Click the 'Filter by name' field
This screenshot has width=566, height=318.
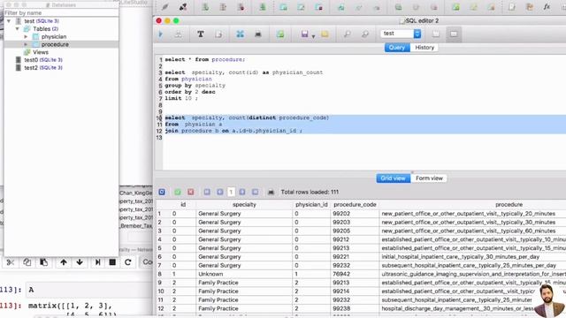[x=61, y=13]
